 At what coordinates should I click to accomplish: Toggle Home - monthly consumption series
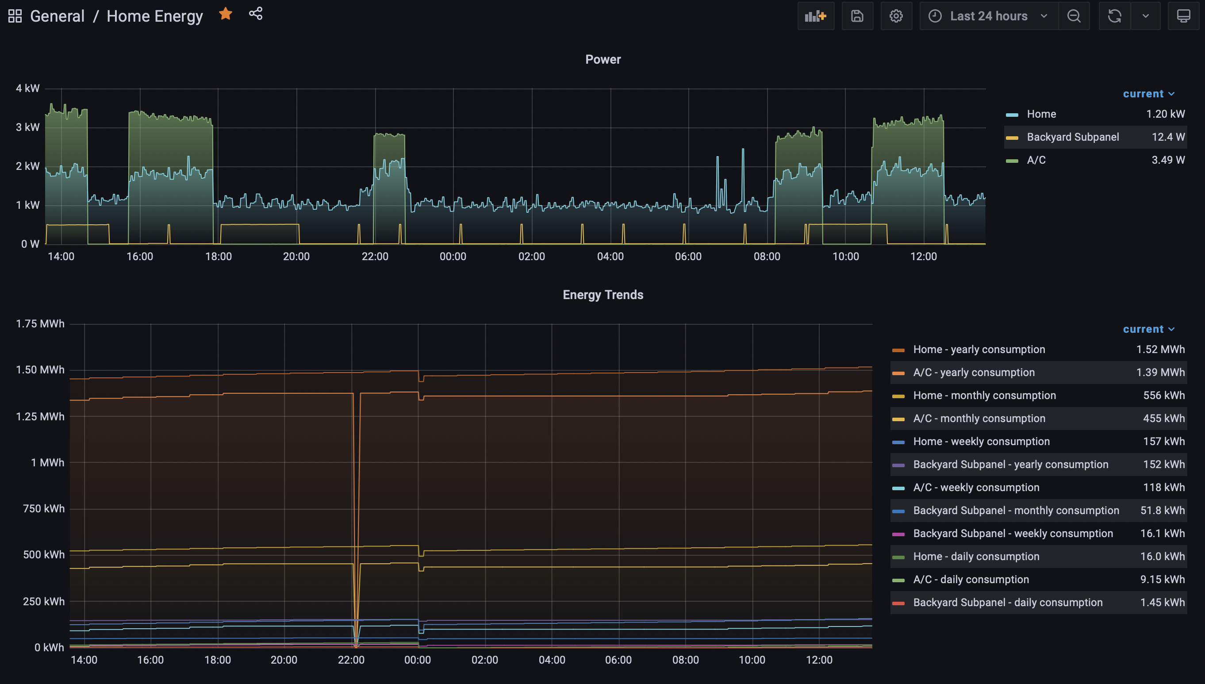pyautogui.click(x=984, y=396)
